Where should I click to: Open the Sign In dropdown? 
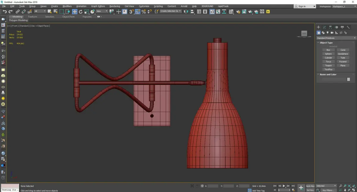[x=305, y=6]
